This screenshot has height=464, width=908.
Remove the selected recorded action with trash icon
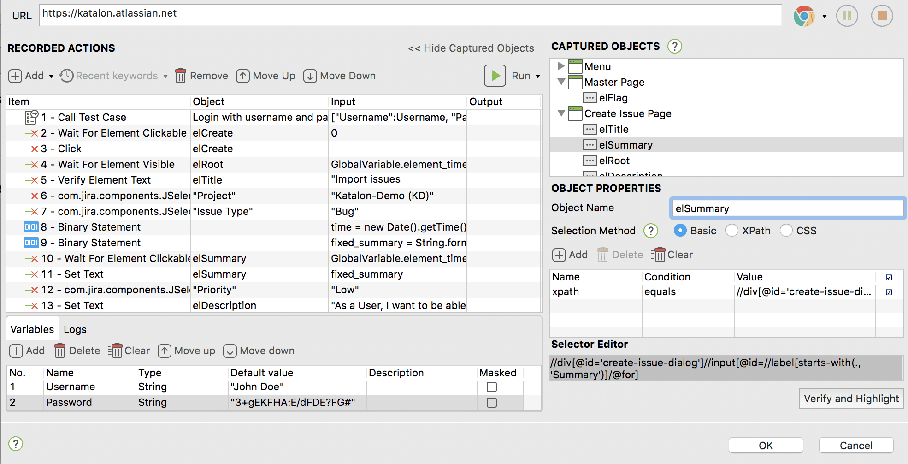click(x=181, y=76)
